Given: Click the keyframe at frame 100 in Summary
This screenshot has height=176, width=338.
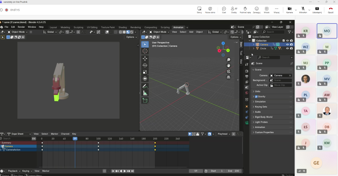Looking at the screenshot, I should (99, 143).
